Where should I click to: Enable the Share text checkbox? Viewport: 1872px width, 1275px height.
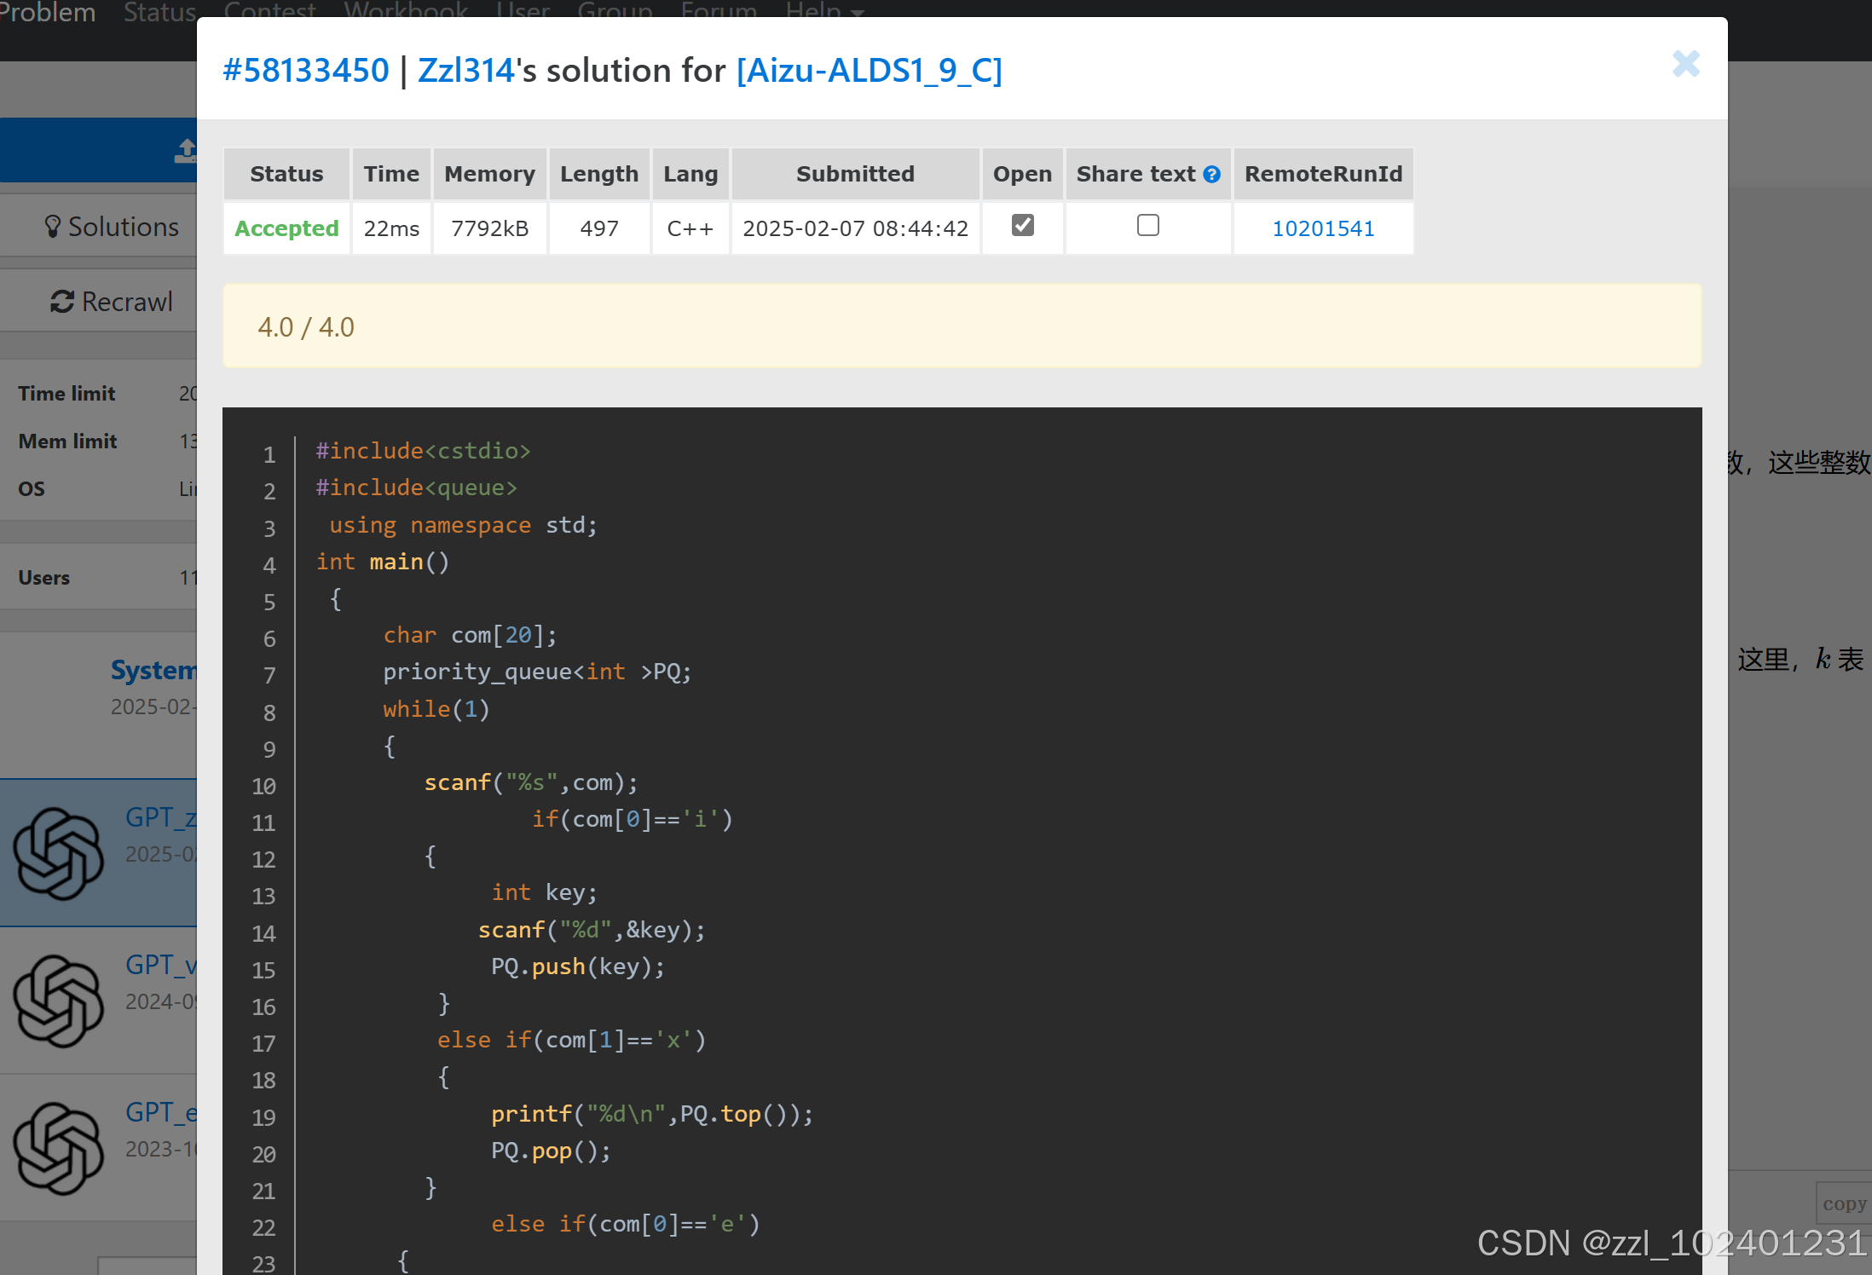coord(1147,226)
